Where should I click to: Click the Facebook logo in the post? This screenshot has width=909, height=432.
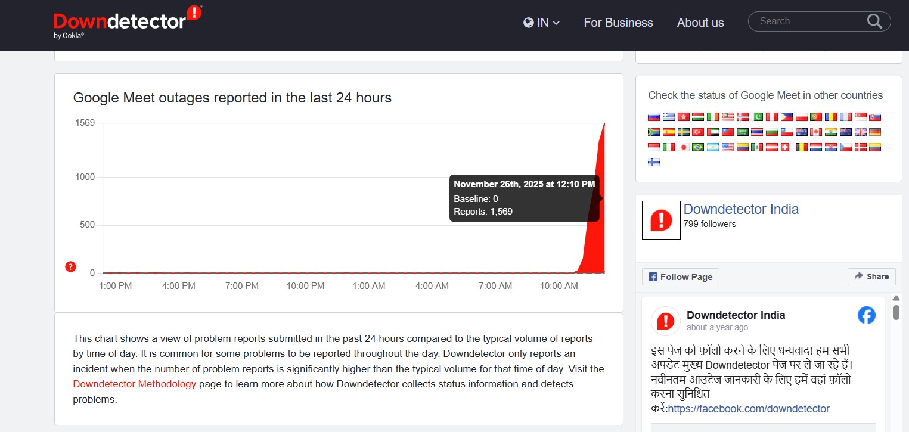[866, 315]
